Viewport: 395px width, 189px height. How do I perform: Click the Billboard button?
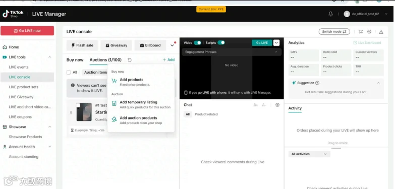click(x=150, y=45)
